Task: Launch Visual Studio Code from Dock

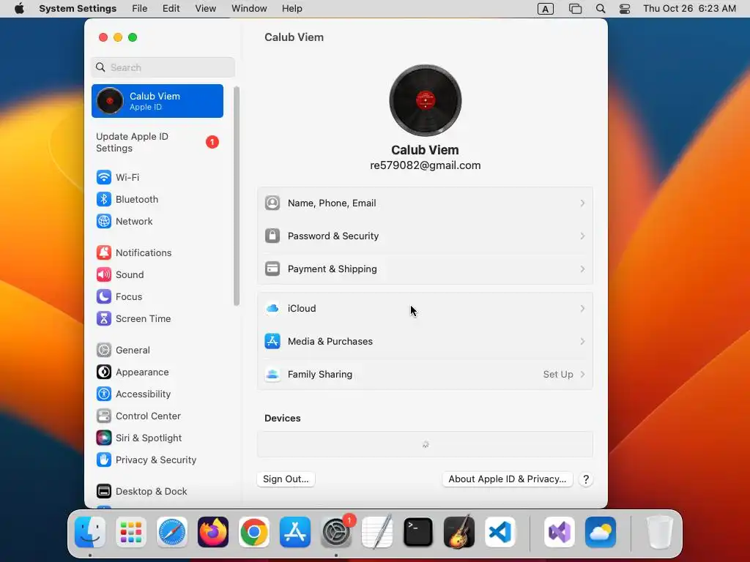Action: tap(500, 532)
